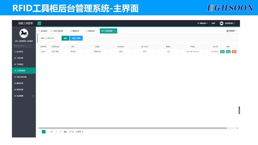Click the green sidebar collapse icon

tap(39, 23)
